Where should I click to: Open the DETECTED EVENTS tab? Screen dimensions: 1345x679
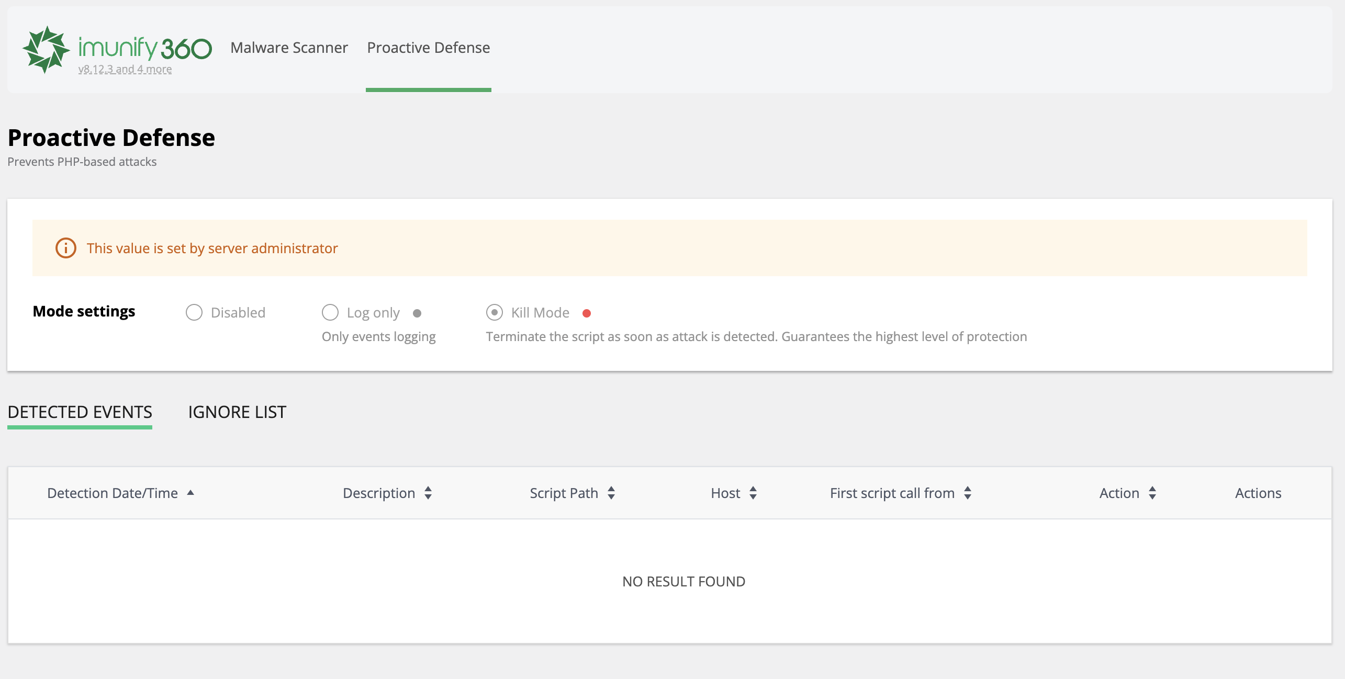(80, 412)
